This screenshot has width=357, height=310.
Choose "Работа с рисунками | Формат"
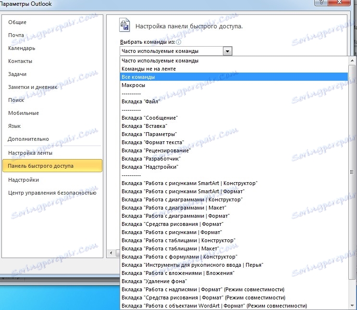point(234,232)
